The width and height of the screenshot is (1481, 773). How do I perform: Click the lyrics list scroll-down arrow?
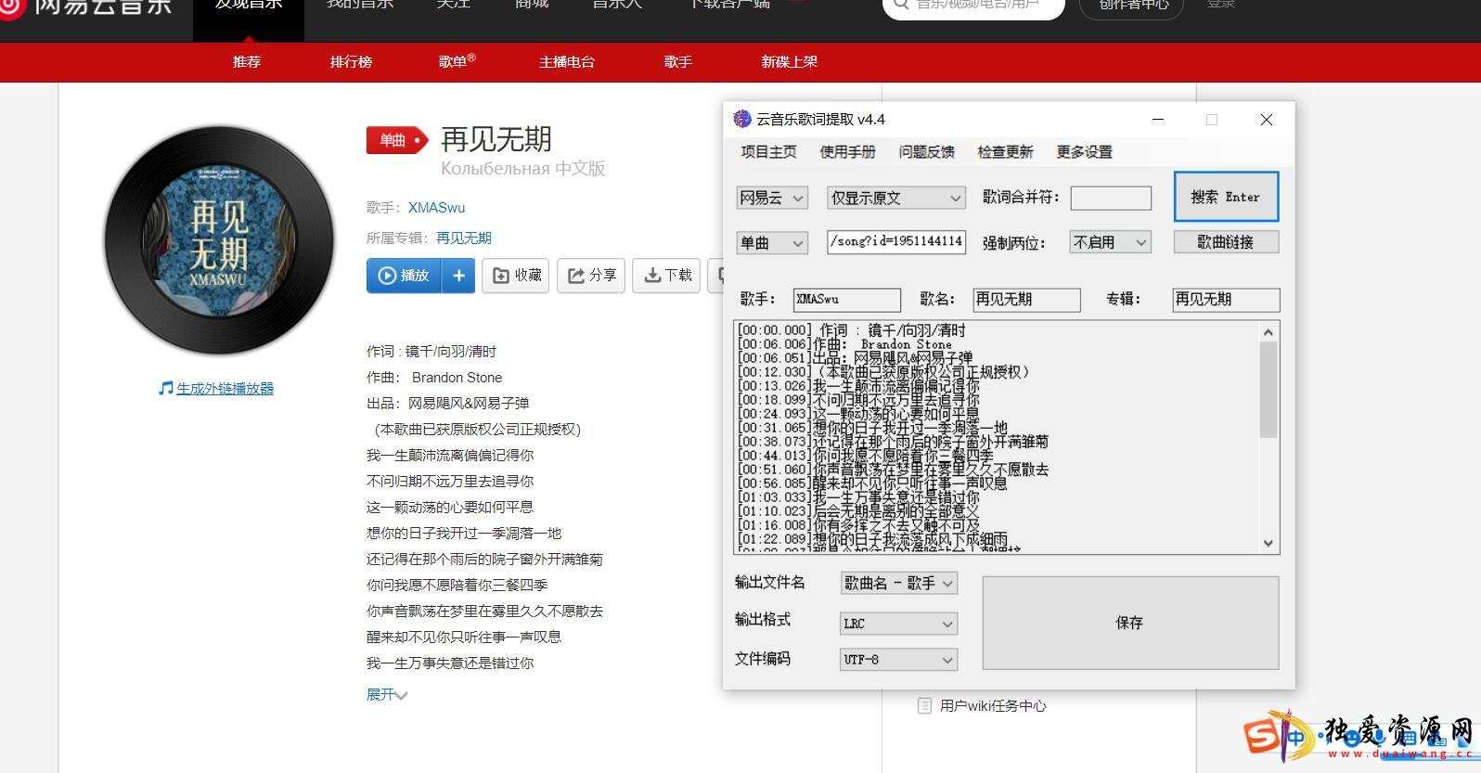(x=1269, y=544)
